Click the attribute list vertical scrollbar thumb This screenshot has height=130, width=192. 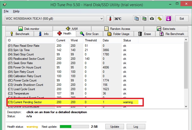186,65
